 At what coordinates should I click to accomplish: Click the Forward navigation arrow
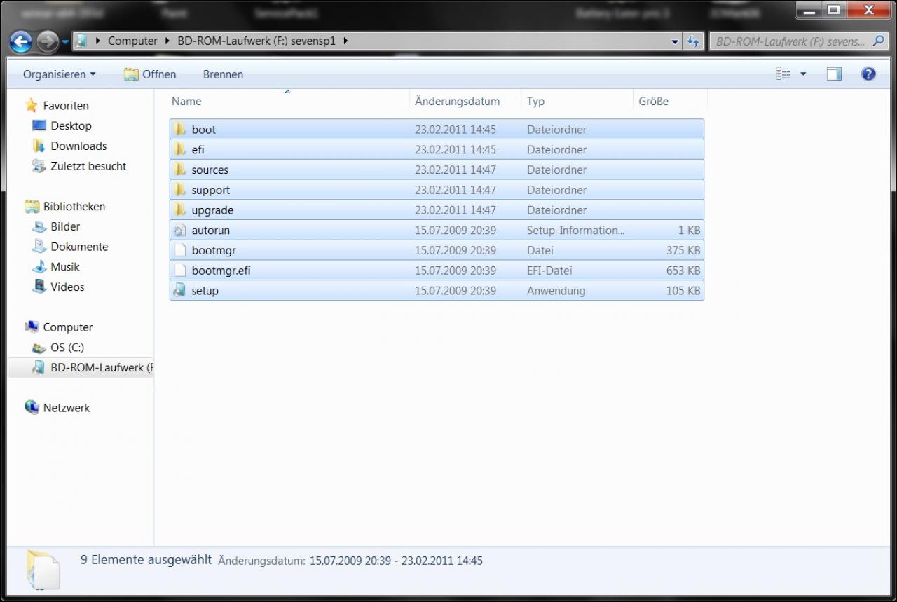tap(47, 42)
